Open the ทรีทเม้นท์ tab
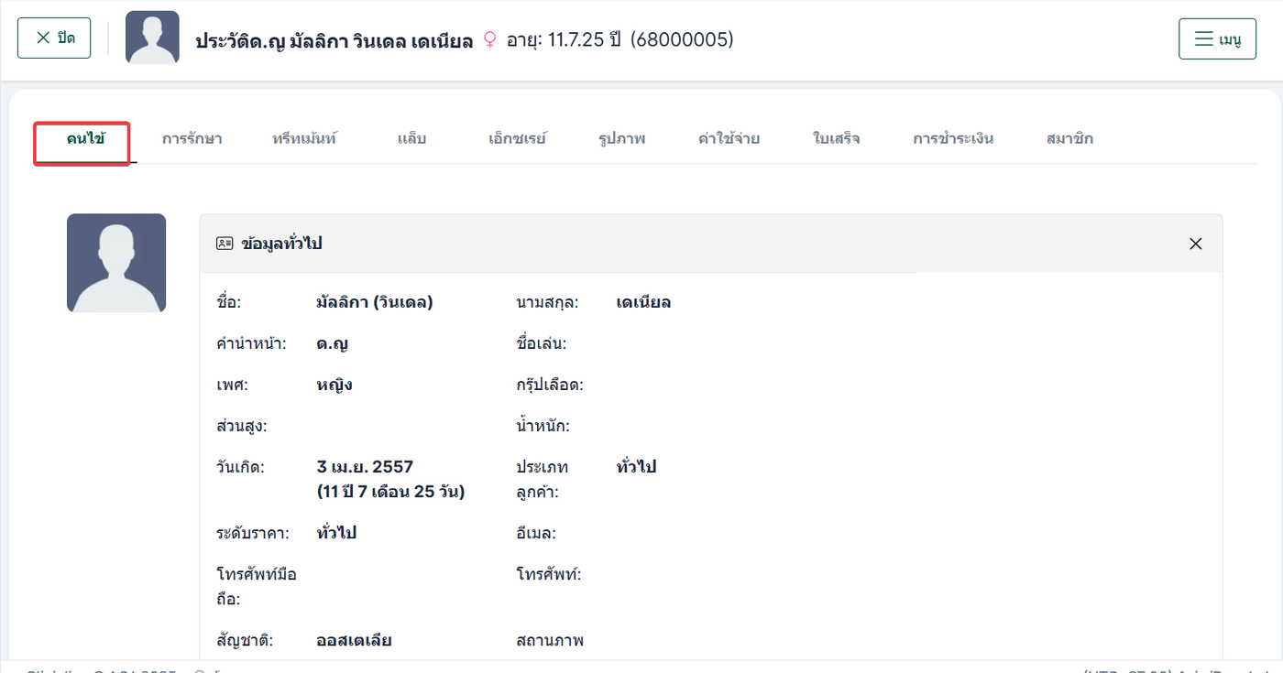Screen dimensions: 1283x673 (305, 139)
